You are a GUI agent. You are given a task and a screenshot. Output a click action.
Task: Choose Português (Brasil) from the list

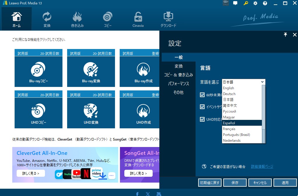242,135
